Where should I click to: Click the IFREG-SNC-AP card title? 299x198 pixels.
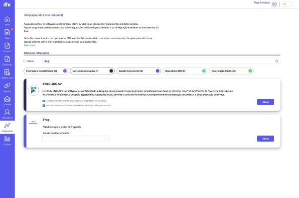coord(52,84)
